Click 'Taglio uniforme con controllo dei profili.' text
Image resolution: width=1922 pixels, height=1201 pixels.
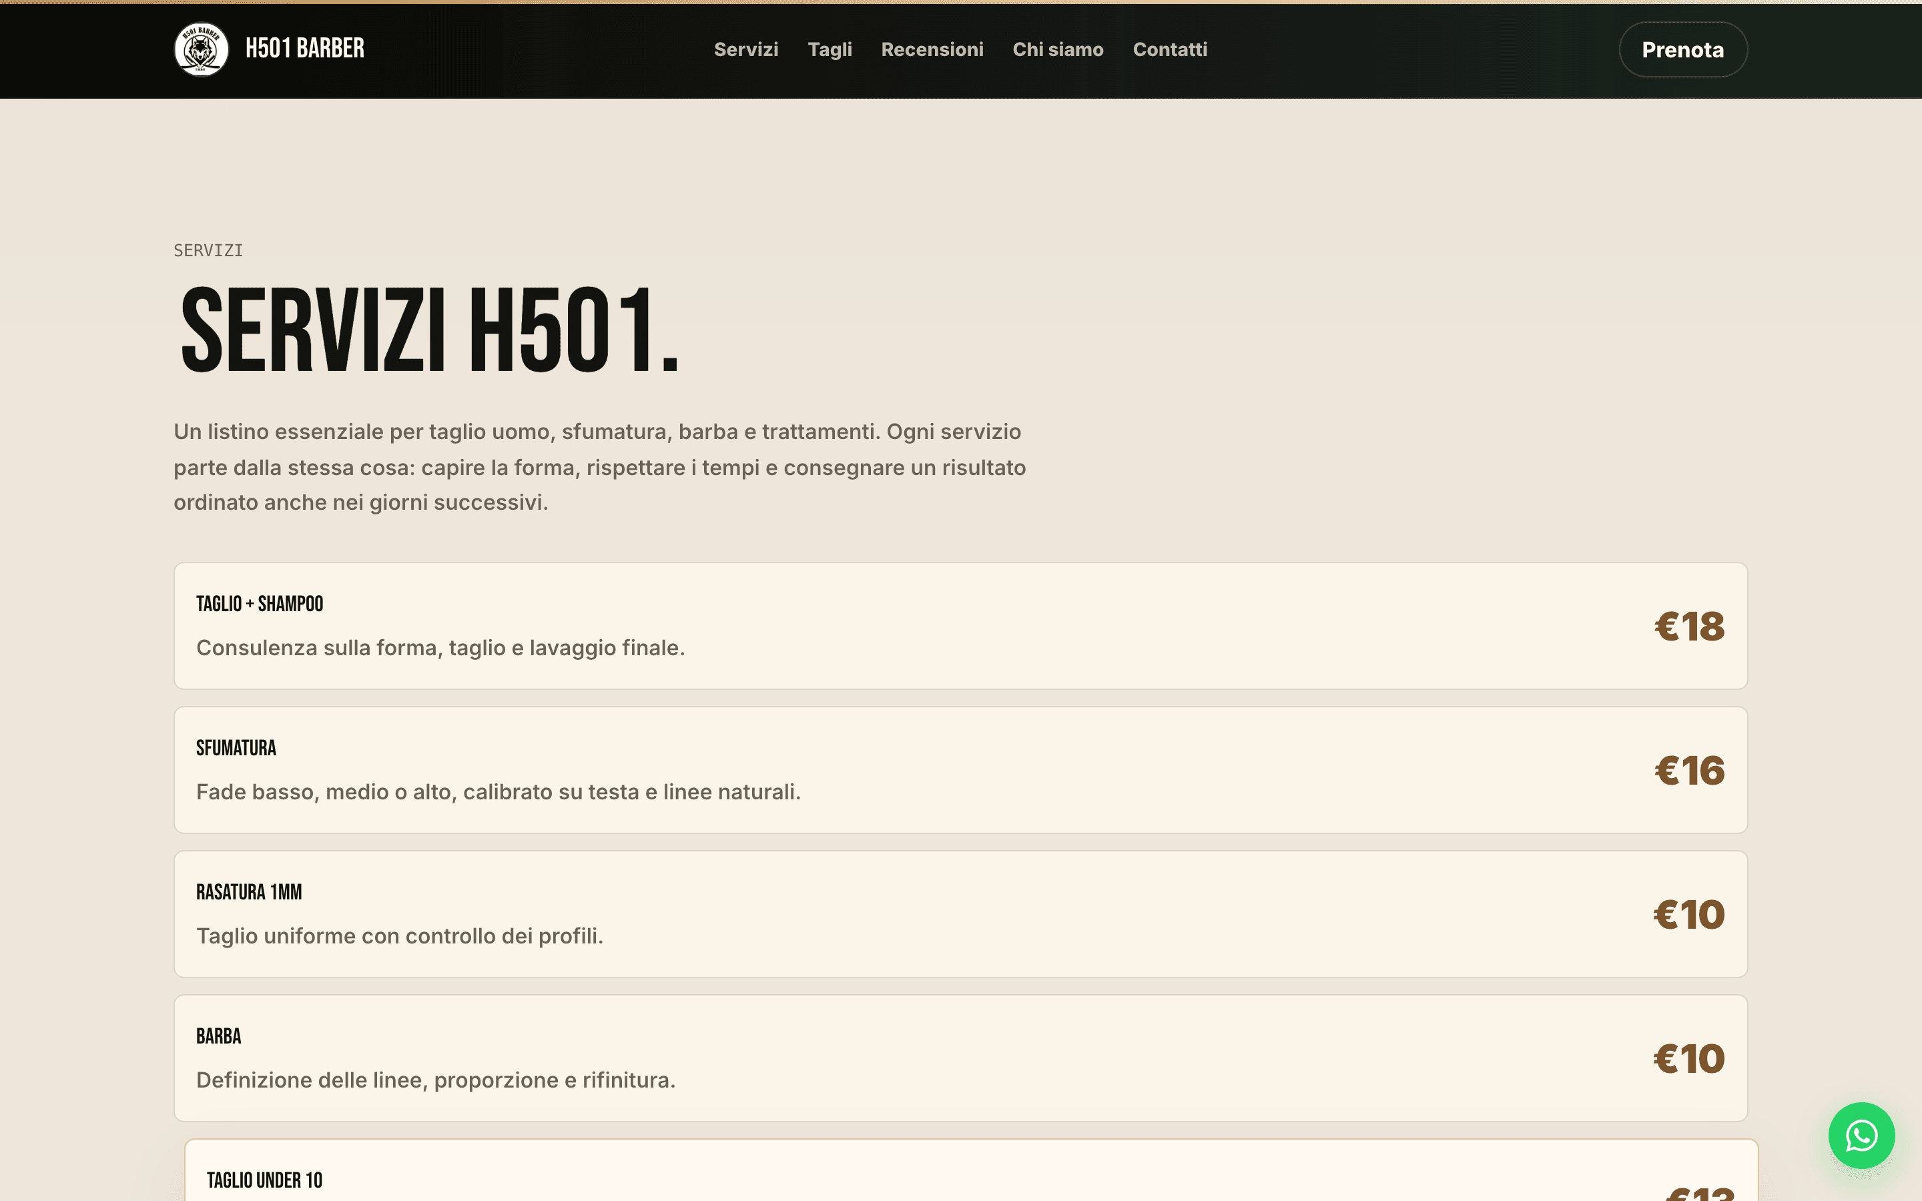click(x=400, y=937)
